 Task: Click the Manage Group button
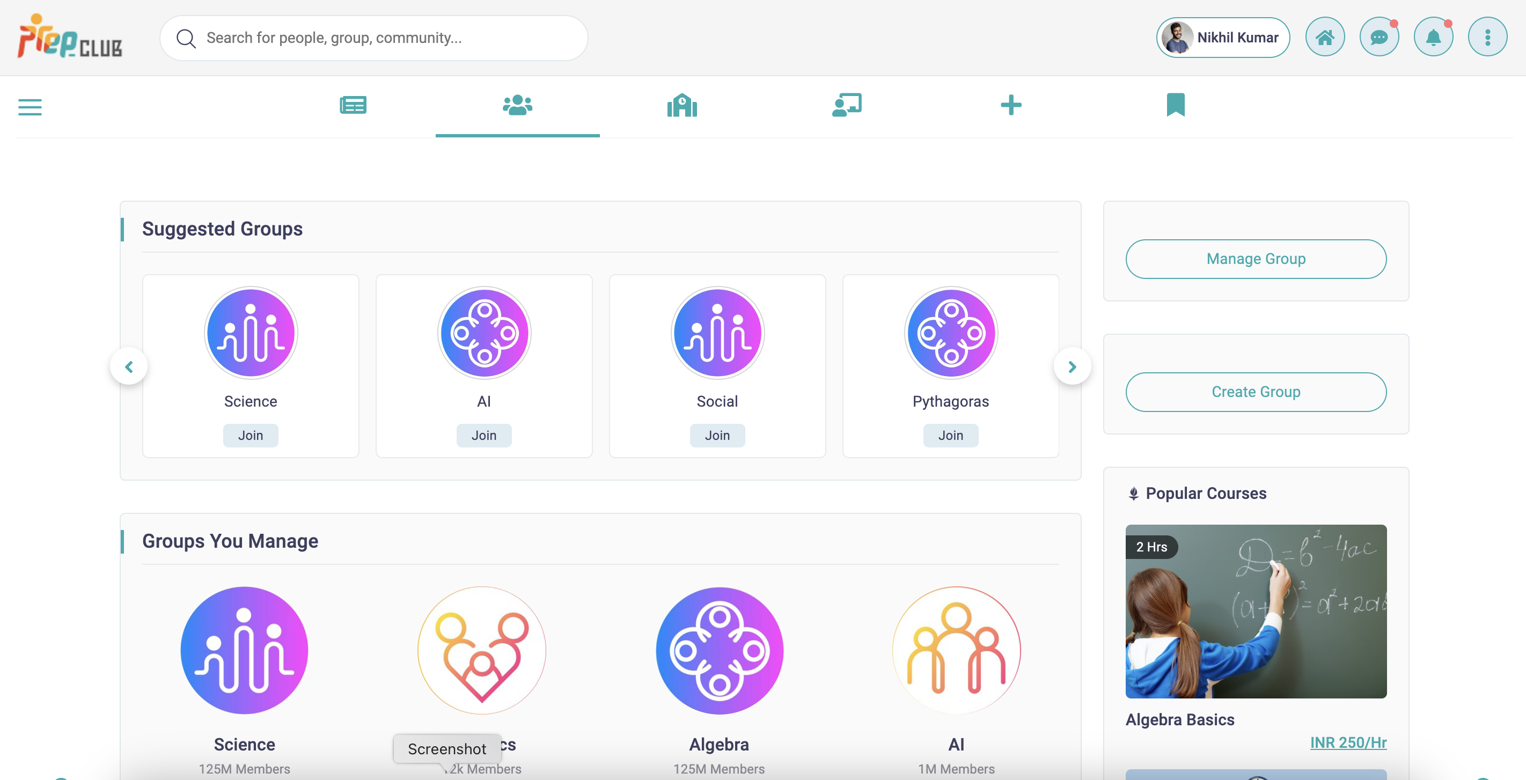[x=1256, y=259]
